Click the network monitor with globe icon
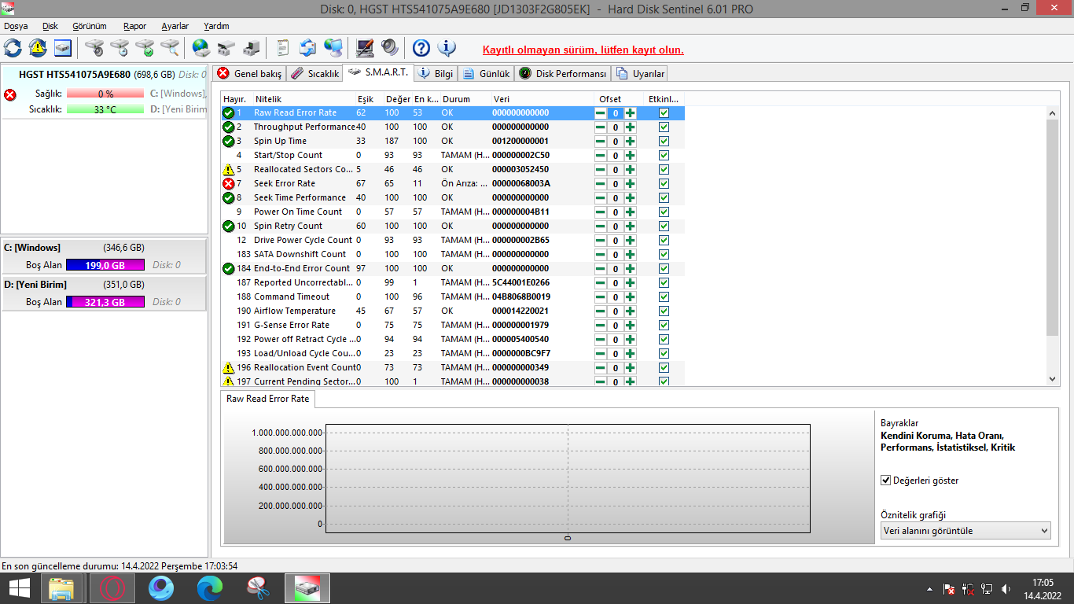Image resolution: width=1074 pixels, height=604 pixels. [x=333, y=48]
